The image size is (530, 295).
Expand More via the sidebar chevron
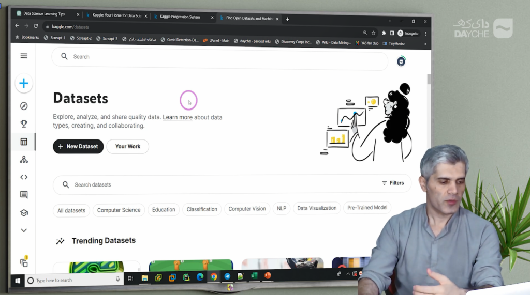(24, 230)
